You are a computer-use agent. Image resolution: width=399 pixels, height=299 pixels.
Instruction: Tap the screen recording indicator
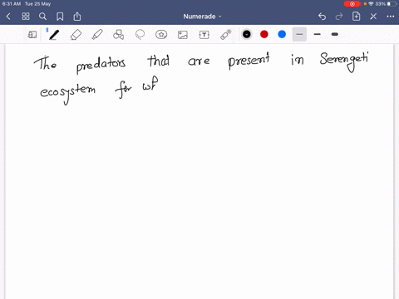(x=352, y=4)
